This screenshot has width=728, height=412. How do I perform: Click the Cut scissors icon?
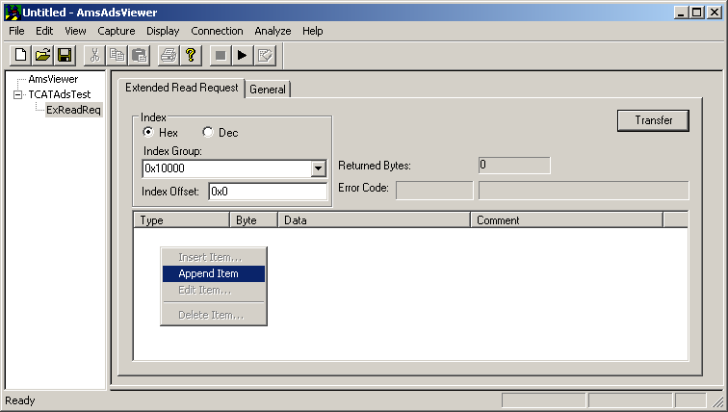[x=94, y=55]
